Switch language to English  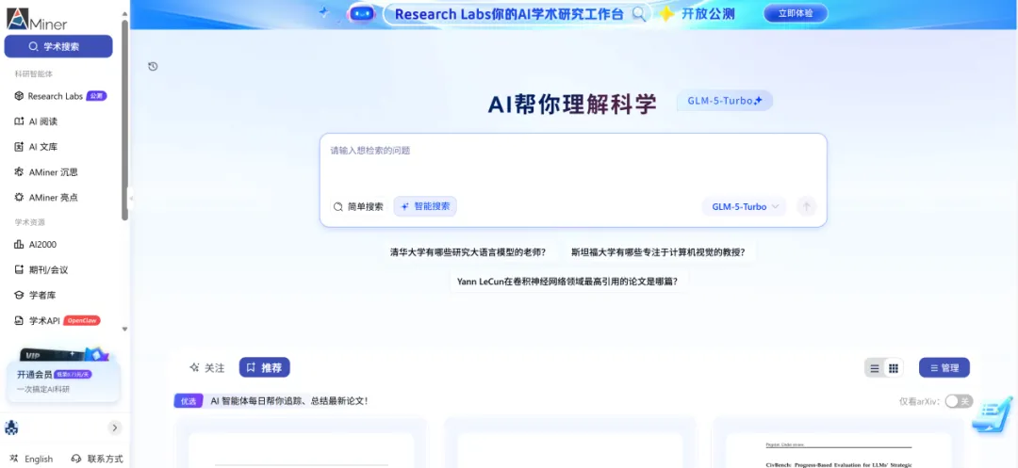tap(31, 459)
